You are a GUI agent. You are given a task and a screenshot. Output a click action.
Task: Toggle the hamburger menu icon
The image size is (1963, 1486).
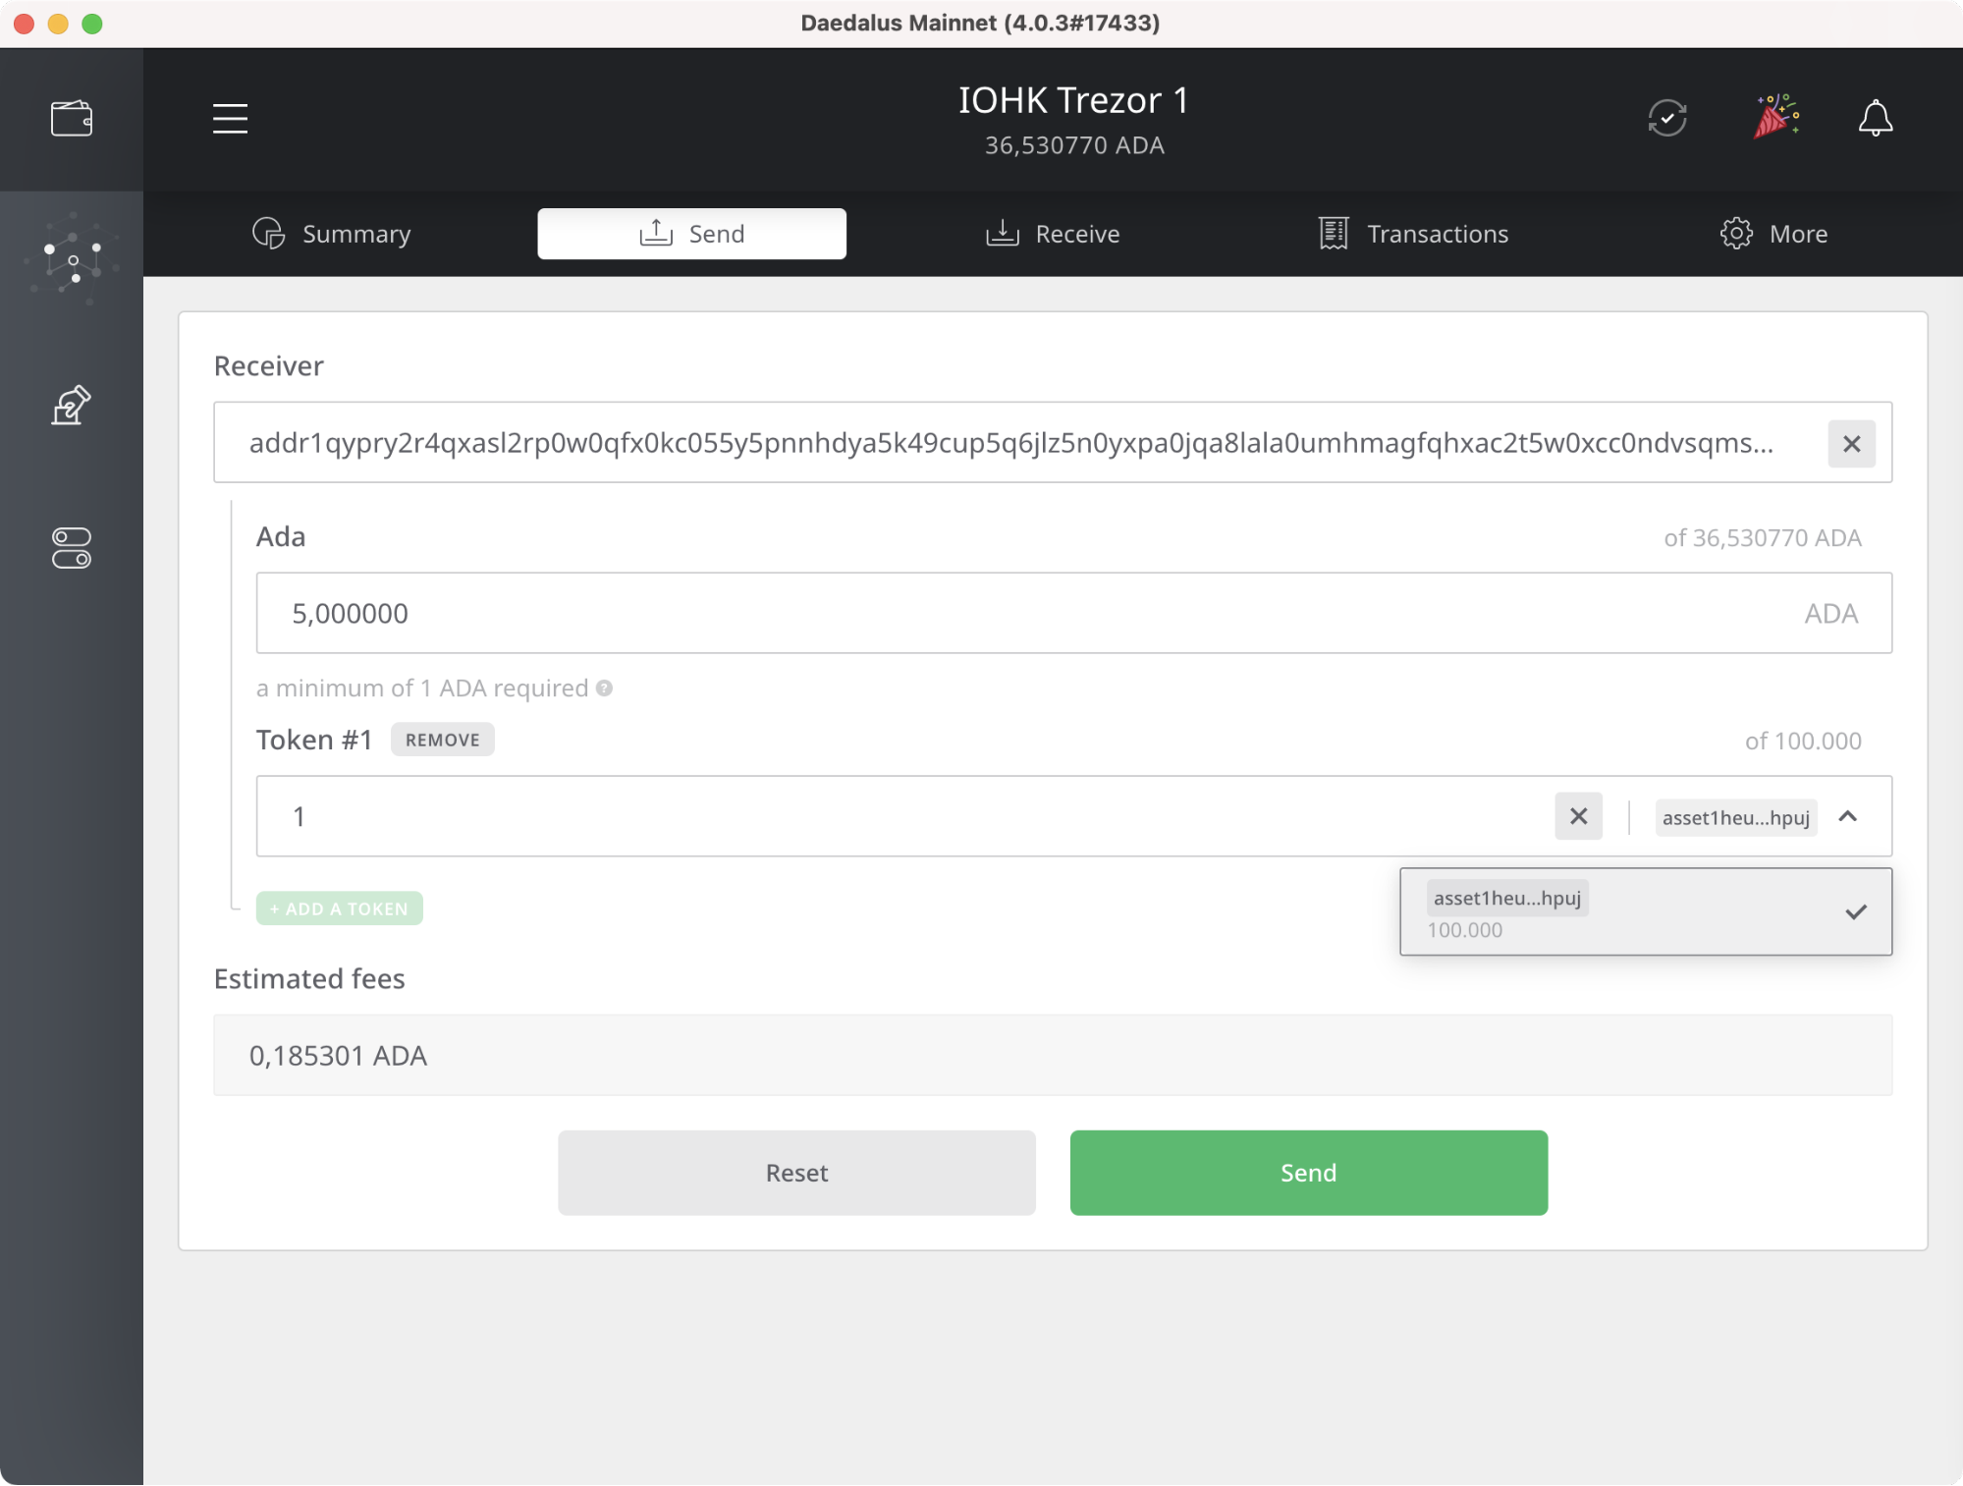[230, 119]
